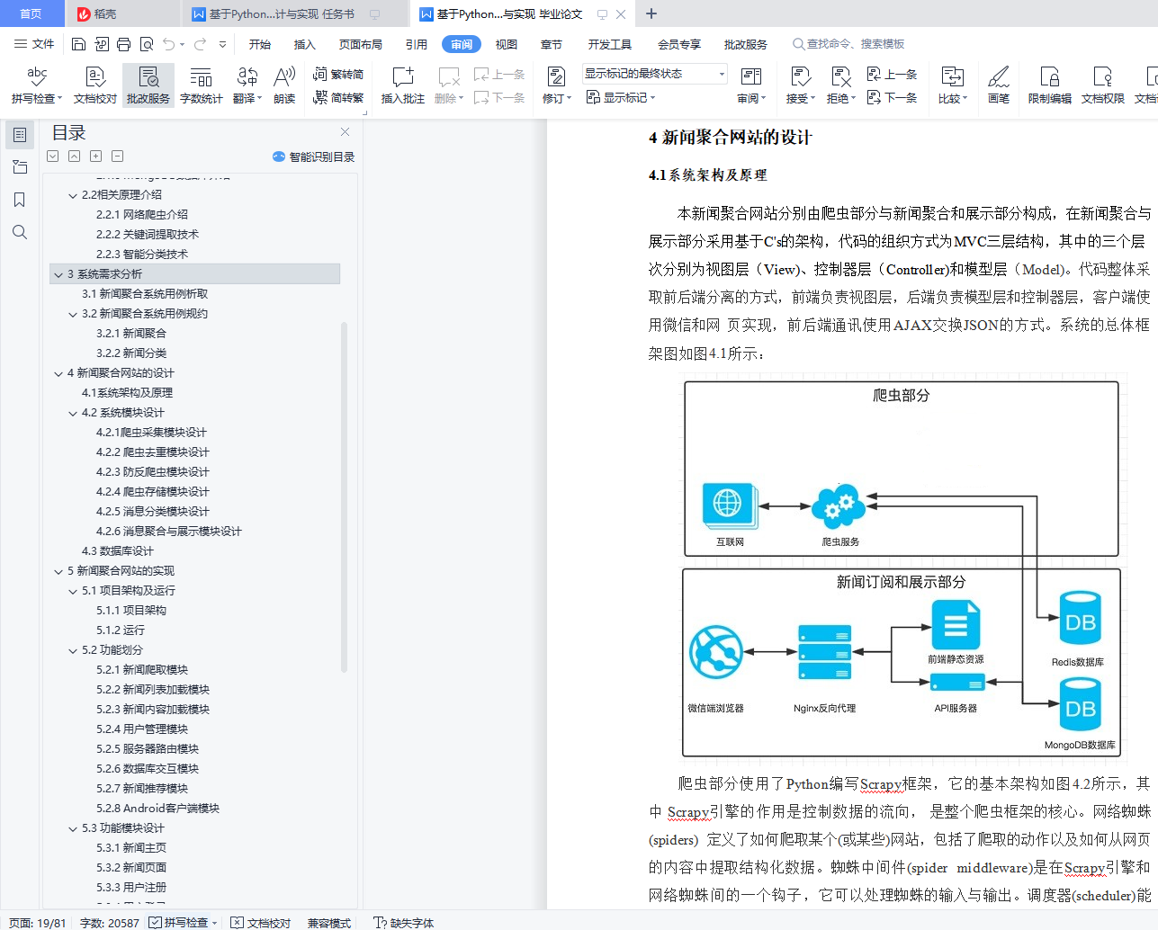Open 字数统计 word count tool
The width and height of the screenshot is (1158, 930).
[202, 85]
